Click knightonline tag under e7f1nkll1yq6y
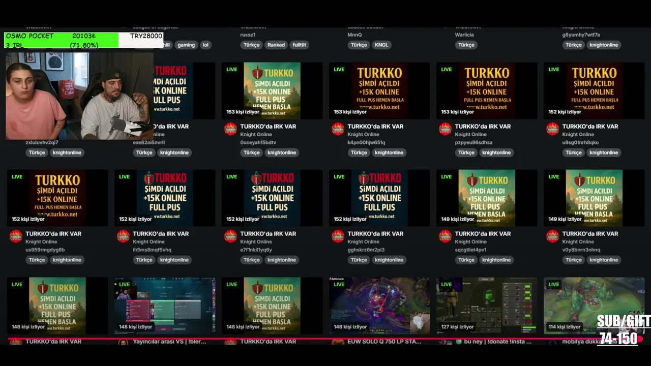Image resolution: width=651 pixels, height=366 pixels. [x=282, y=260]
